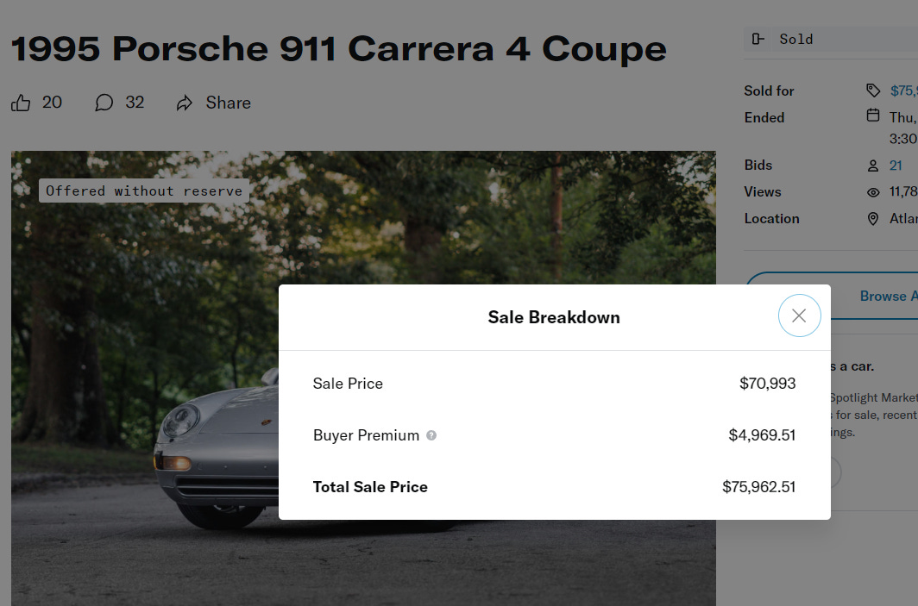Click the sold price link
Viewport: 918px width, 606px height.
tap(904, 91)
